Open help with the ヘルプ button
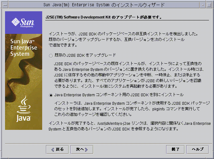Screen dimensions: 214x159 click(198, 150)
